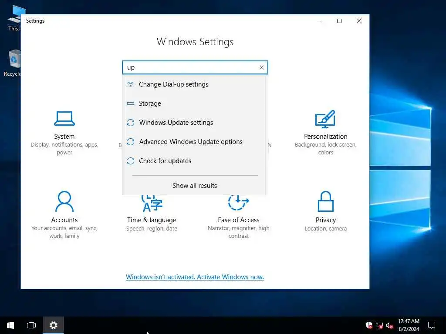
Task: Click the Storage drive icon in results
Action: click(131, 104)
